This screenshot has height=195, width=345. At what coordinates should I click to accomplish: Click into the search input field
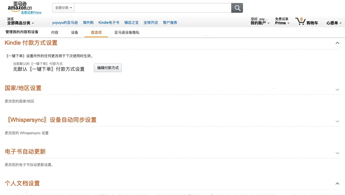coord(153,8)
